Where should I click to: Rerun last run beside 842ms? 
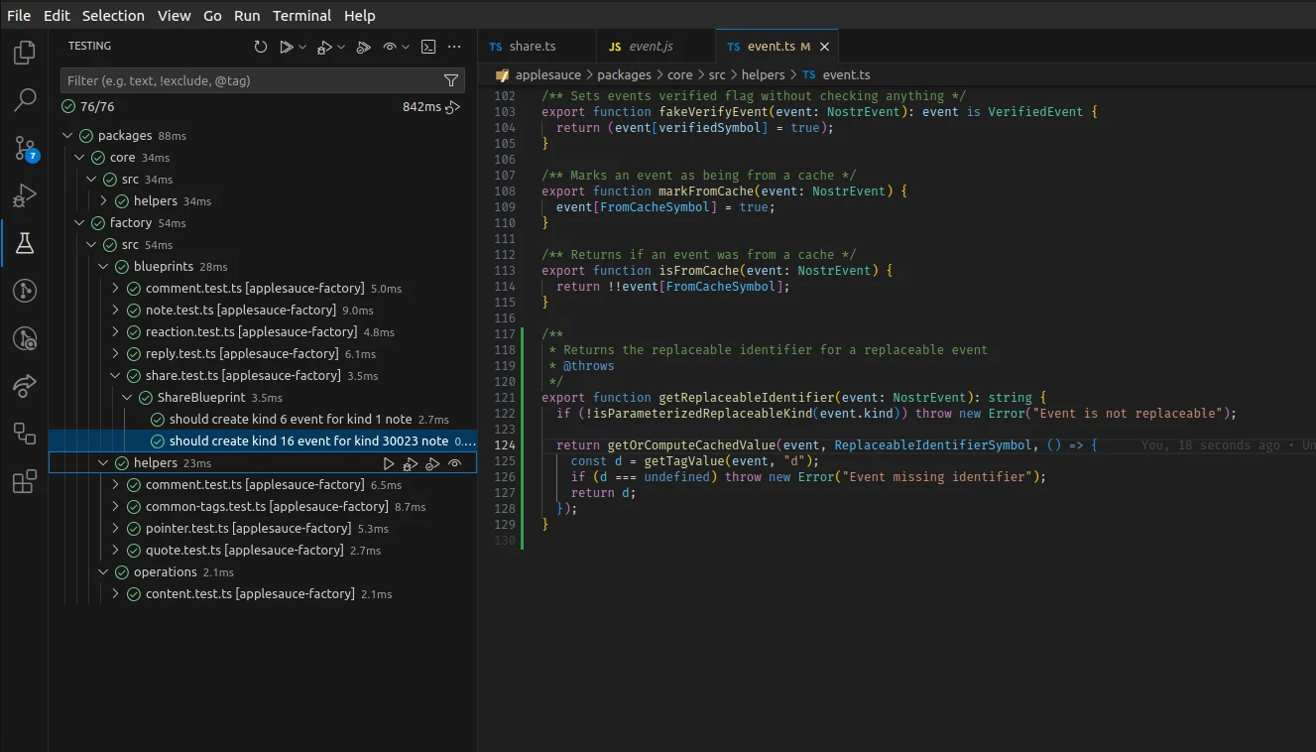click(x=453, y=107)
